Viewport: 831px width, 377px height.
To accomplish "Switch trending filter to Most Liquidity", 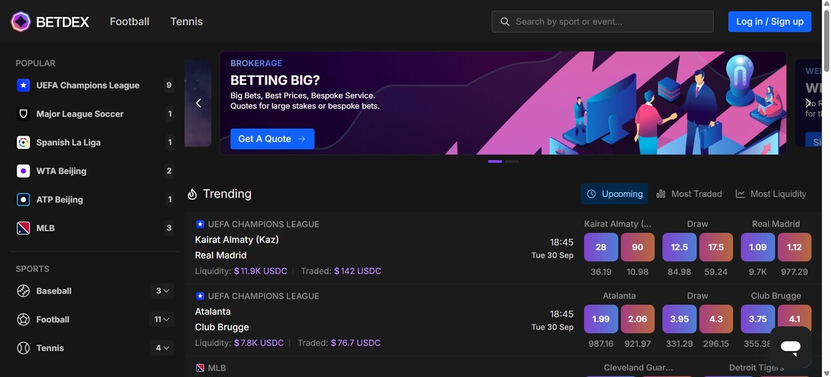I will [771, 194].
